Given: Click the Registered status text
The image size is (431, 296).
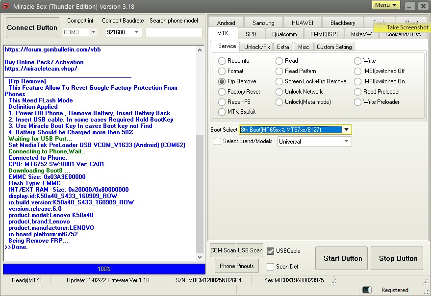Looking at the screenshot, I should pyautogui.click(x=395, y=290).
